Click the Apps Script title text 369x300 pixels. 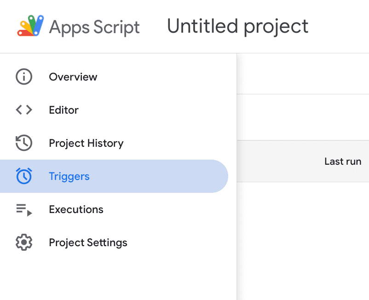pyautogui.click(x=94, y=27)
